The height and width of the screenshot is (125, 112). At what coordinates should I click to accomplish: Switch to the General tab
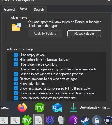(x=10, y=10)
